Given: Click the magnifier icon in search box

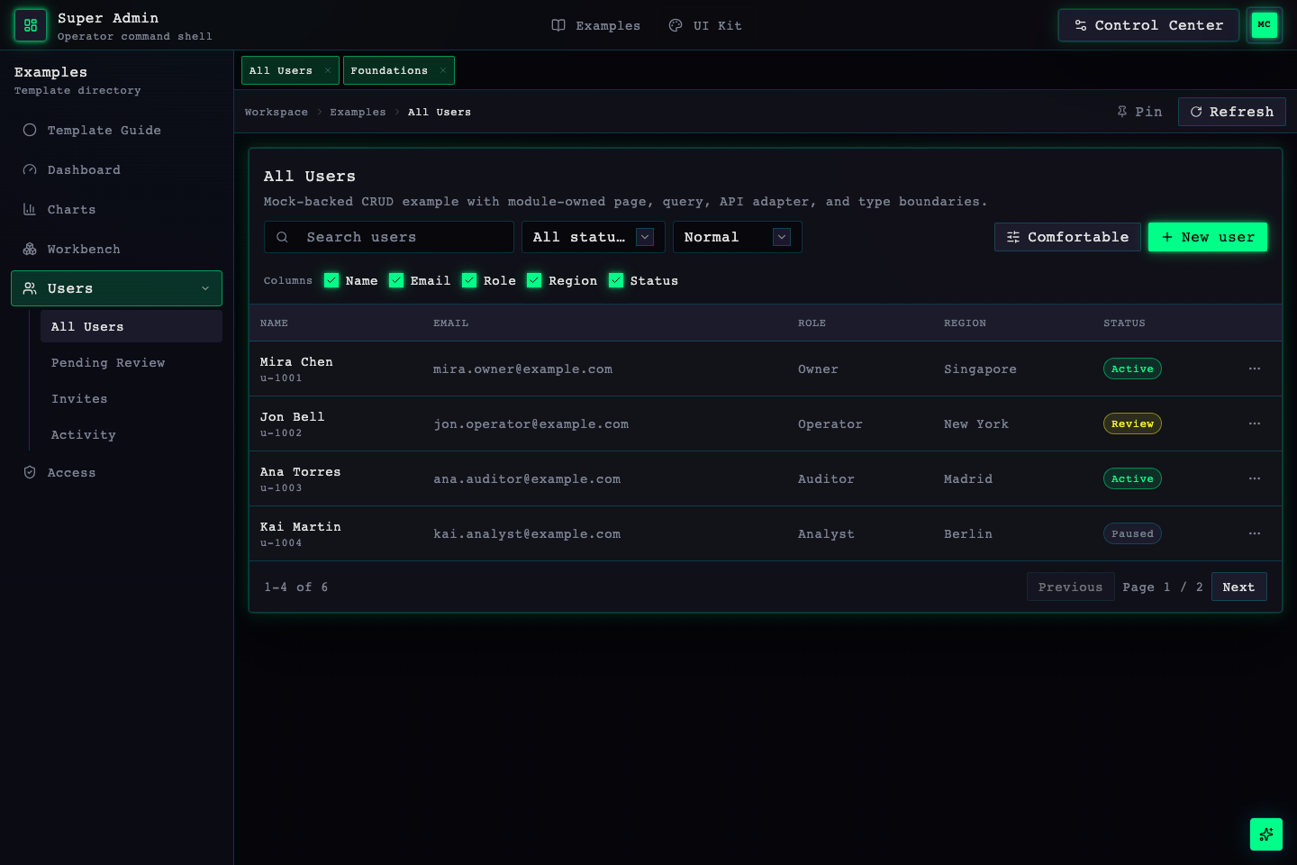Looking at the screenshot, I should [x=282, y=237].
